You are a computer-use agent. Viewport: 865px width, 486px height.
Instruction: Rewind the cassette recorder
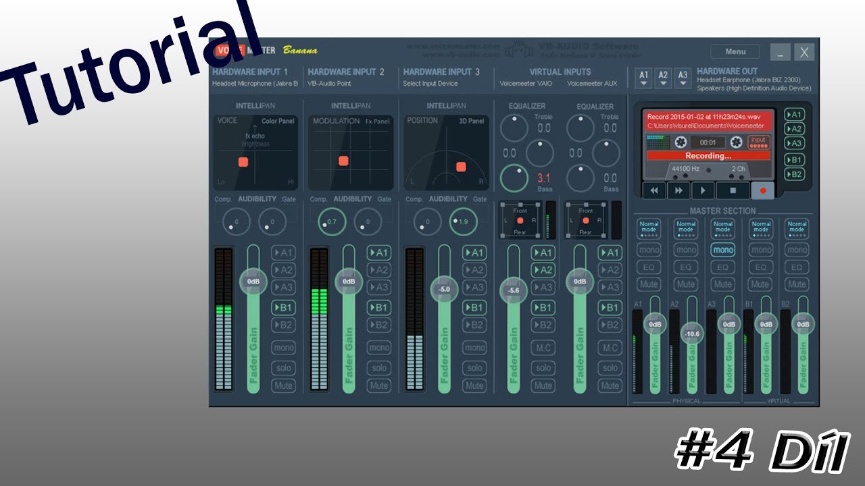[x=653, y=190]
